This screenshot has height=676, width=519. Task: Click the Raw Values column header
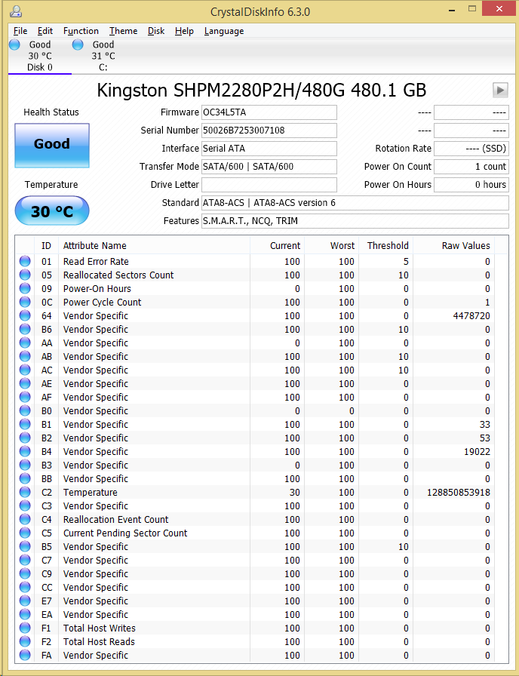click(x=465, y=245)
